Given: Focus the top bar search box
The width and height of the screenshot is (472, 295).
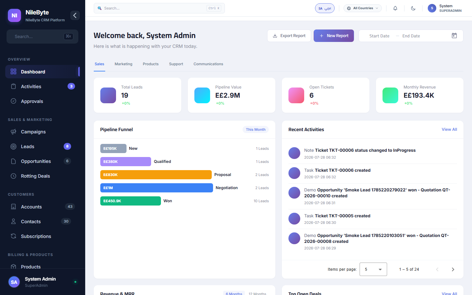Looking at the screenshot, I should tap(159, 8).
